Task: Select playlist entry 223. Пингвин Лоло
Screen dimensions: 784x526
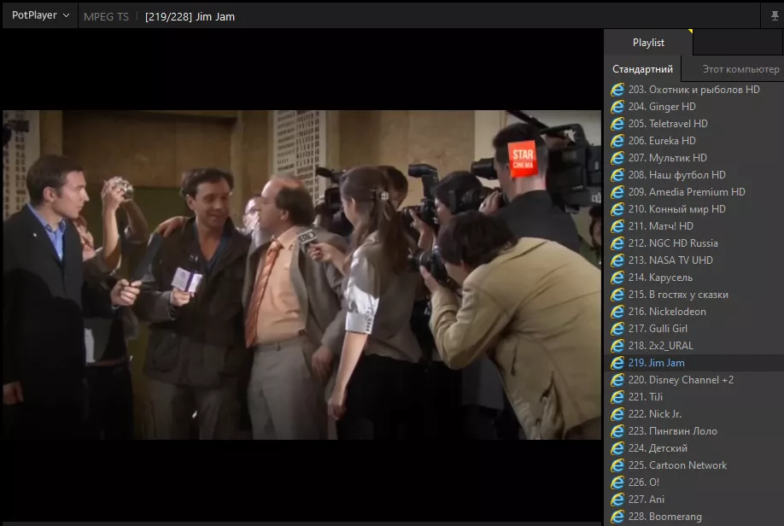Action: [694, 431]
